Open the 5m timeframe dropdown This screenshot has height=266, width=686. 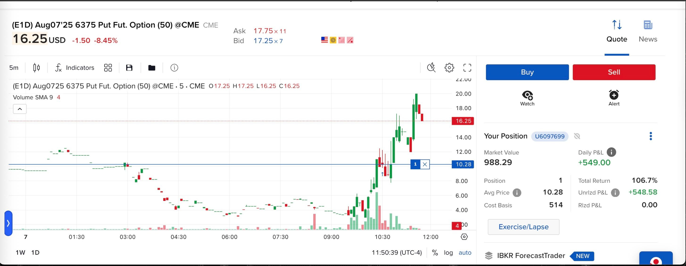coord(14,68)
